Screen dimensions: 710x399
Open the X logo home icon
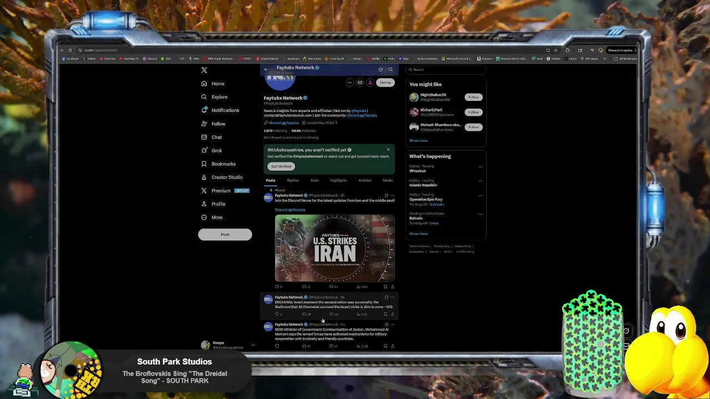(x=204, y=70)
